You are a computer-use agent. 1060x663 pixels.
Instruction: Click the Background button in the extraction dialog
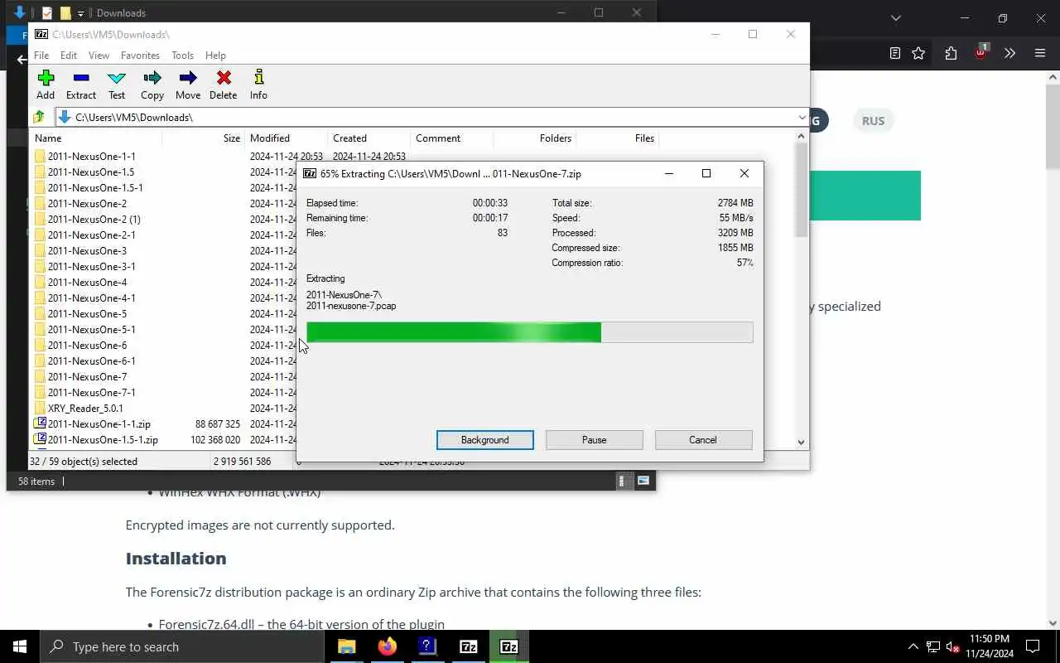pos(485,440)
